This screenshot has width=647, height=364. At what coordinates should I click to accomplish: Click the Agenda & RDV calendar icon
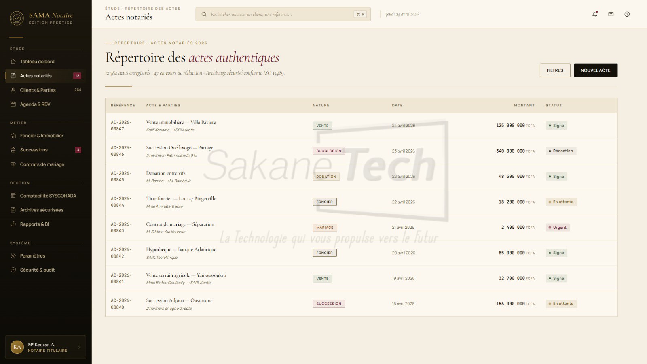[13, 104]
